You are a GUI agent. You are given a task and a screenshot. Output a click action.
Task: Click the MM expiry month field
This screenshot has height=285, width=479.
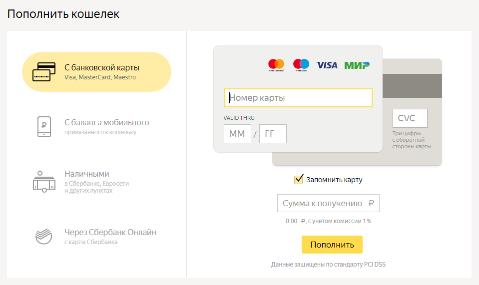point(237,134)
